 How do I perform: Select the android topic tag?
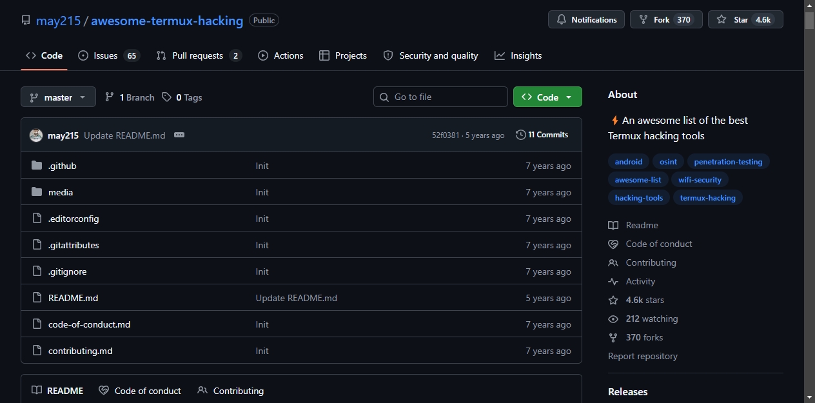(629, 162)
